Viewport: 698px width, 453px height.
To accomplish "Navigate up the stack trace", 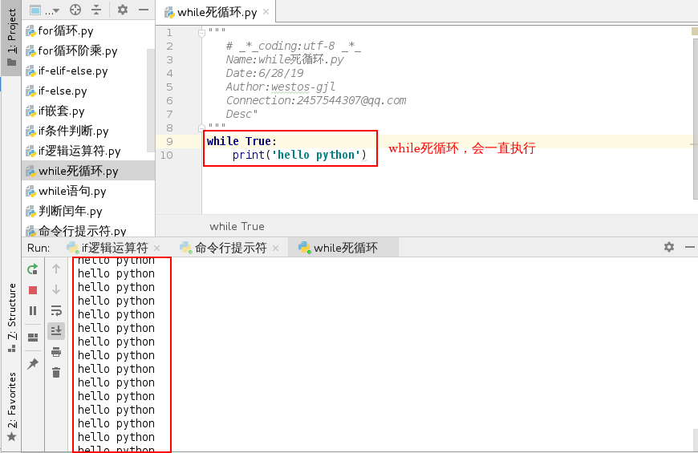I will click(56, 269).
